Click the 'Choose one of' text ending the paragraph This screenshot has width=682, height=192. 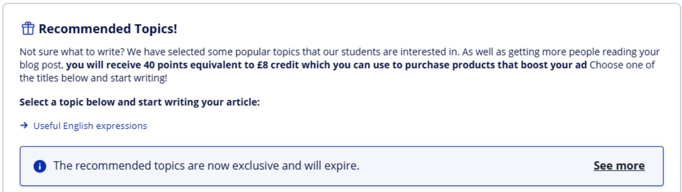(x=622, y=65)
